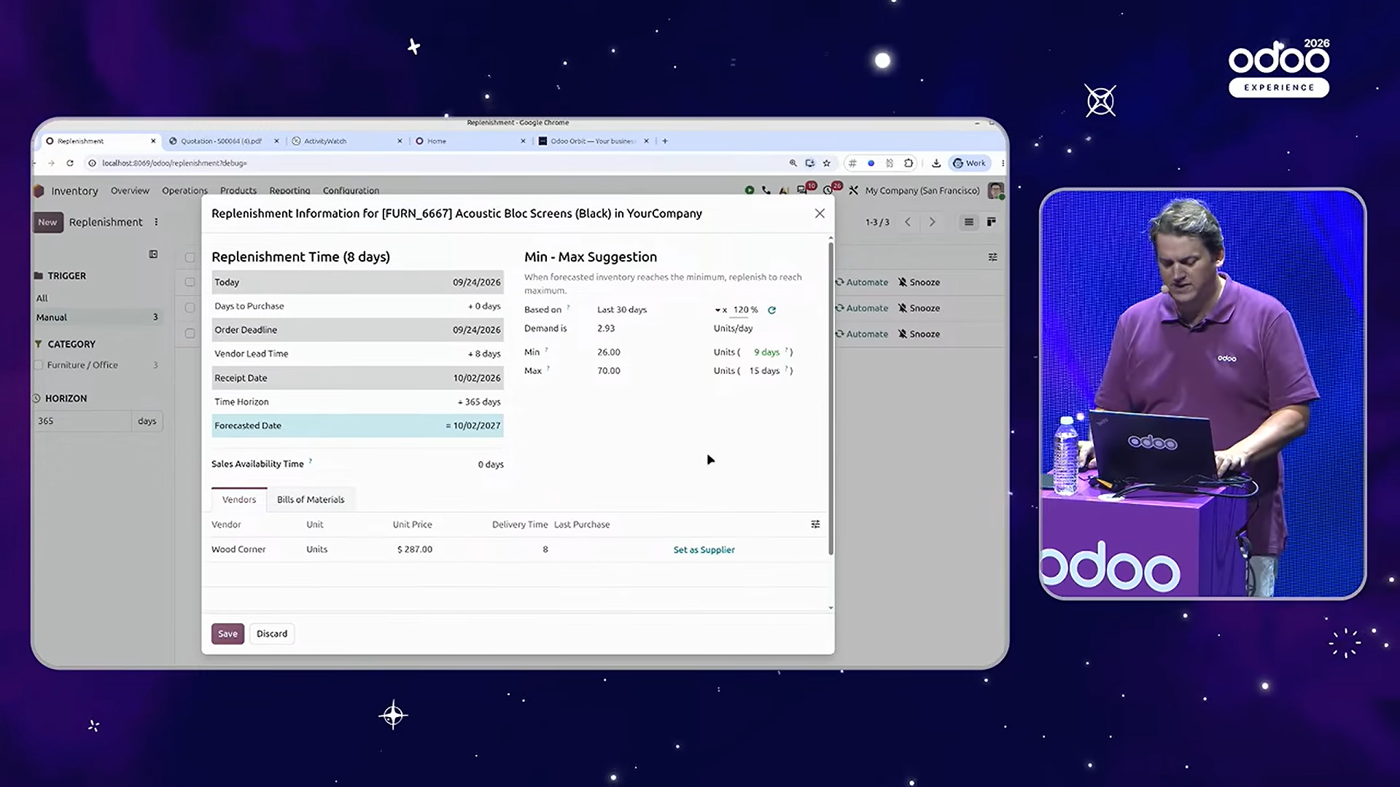The width and height of the screenshot is (1400, 787).
Task: Reload the page in Chrome
Action: (x=70, y=163)
